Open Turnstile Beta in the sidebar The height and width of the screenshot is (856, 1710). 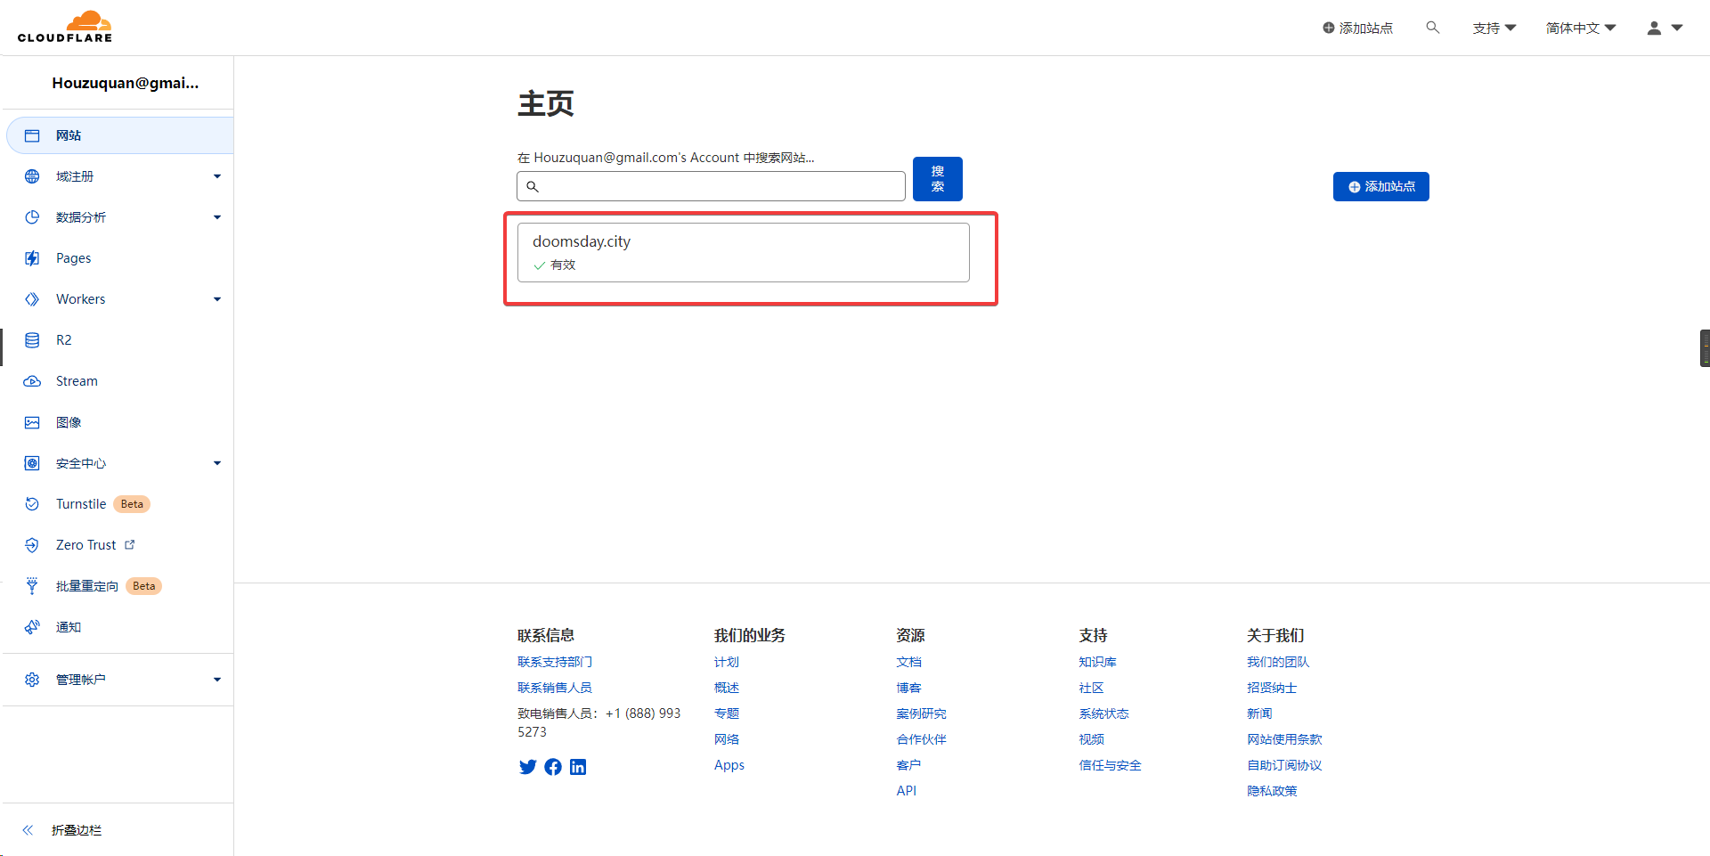click(x=81, y=504)
